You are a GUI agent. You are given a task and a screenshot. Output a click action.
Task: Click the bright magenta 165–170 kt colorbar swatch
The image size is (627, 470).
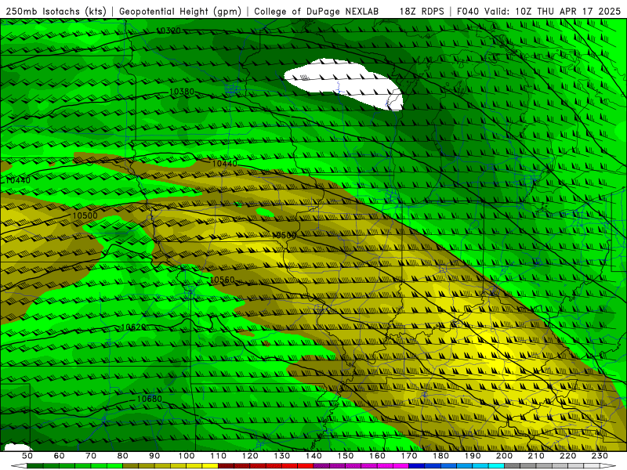400,465
